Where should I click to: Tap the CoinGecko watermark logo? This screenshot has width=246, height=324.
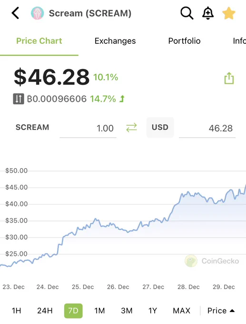[191, 261]
